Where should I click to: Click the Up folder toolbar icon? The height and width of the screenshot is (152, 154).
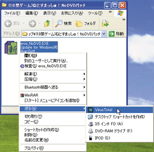tap(47, 24)
